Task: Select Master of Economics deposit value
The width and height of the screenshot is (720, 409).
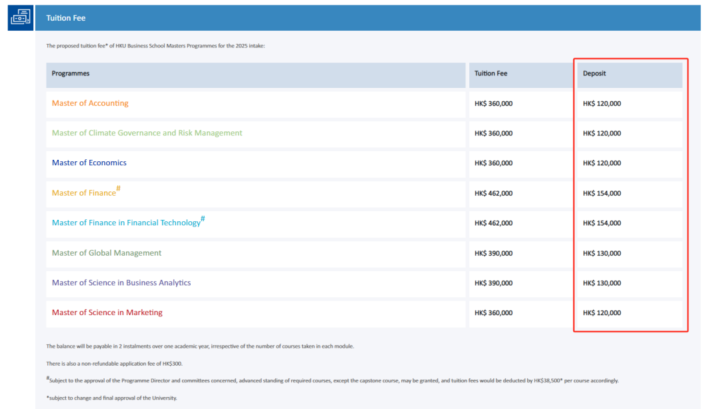Action: pyautogui.click(x=602, y=163)
